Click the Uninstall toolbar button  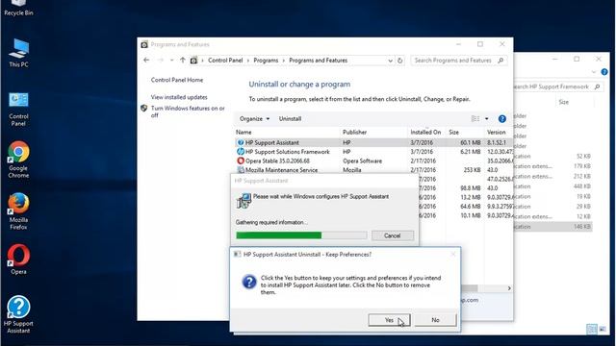pos(290,119)
